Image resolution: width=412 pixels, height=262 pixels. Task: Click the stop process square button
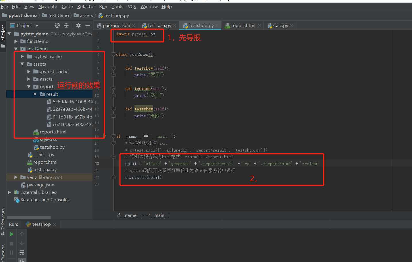12,243
